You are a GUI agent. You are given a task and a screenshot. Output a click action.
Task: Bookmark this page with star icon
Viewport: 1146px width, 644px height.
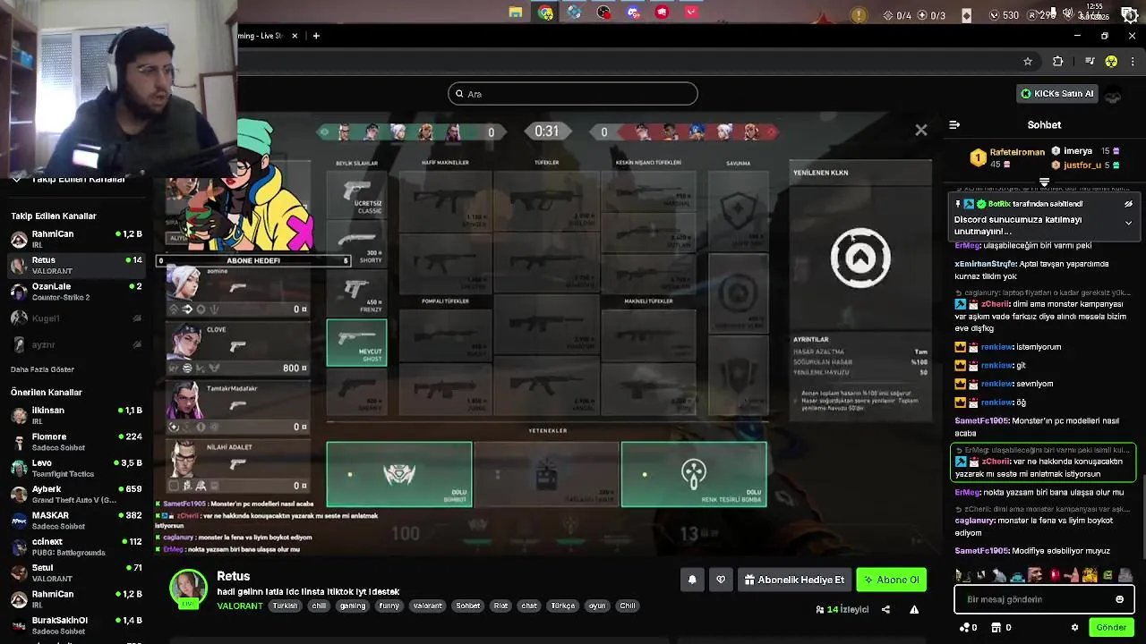pos(1028,61)
